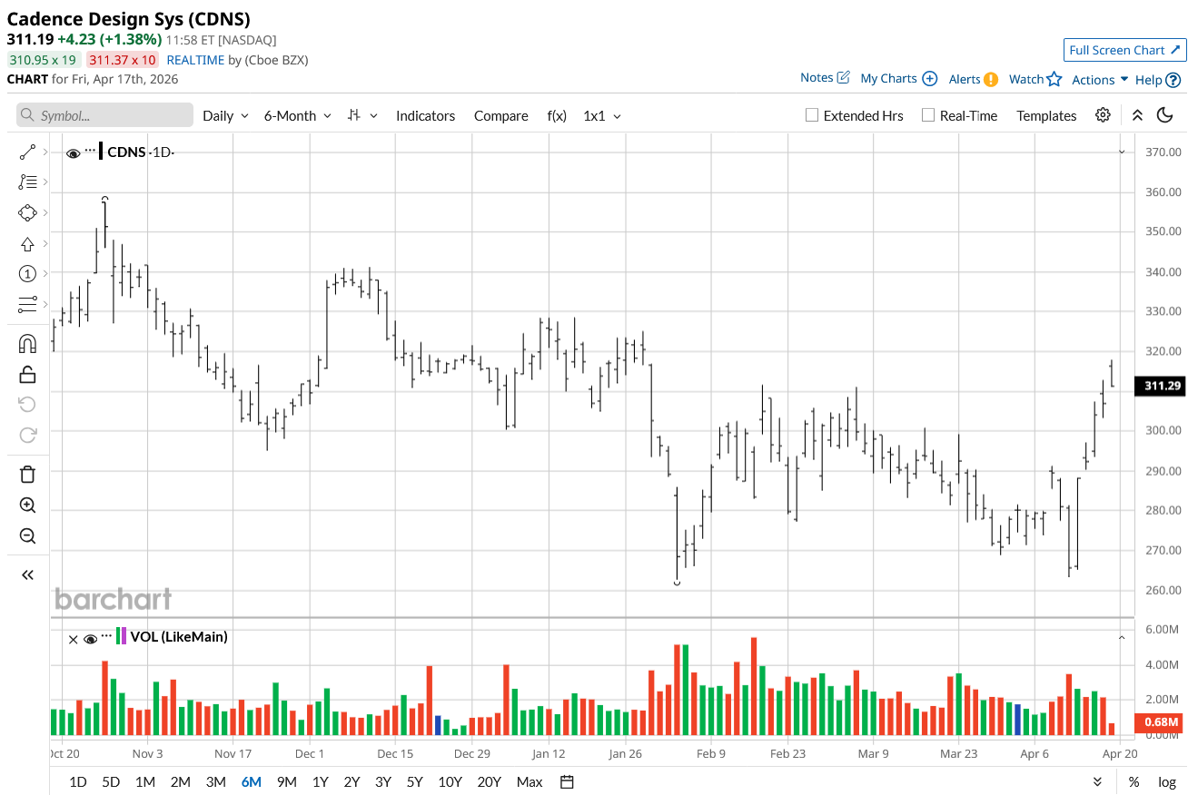Enable the Extended Hrs checkbox
The width and height of the screenshot is (1188, 795).
812,115
